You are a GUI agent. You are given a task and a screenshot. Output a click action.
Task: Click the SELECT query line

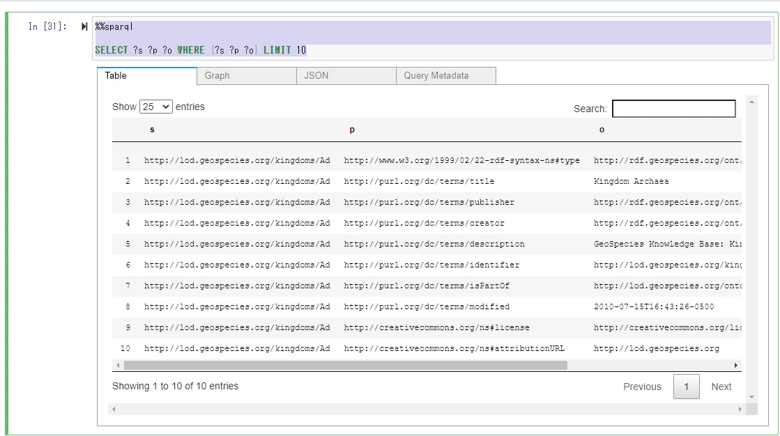pyautogui.click(x=201, y=50)
